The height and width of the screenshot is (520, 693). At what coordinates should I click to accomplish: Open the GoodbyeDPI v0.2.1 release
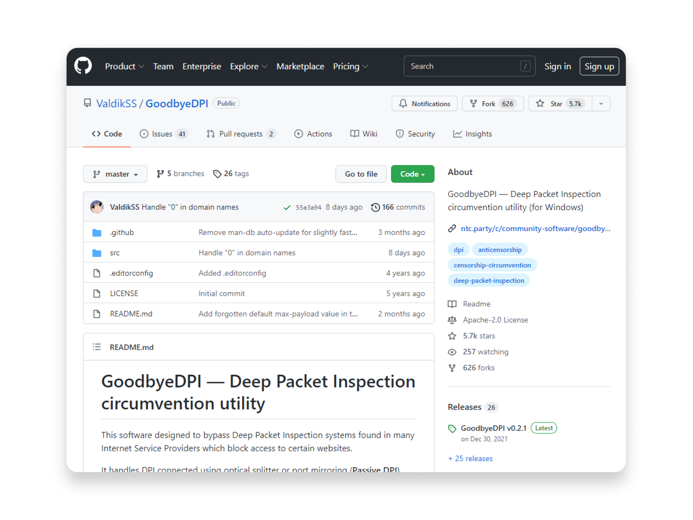coord(493,428)
